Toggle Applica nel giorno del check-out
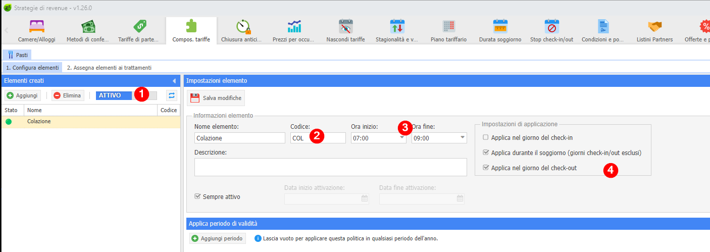 (x=486, y=168)
